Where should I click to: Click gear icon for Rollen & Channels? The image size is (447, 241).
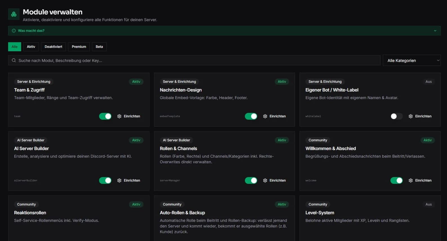(265, 180)
